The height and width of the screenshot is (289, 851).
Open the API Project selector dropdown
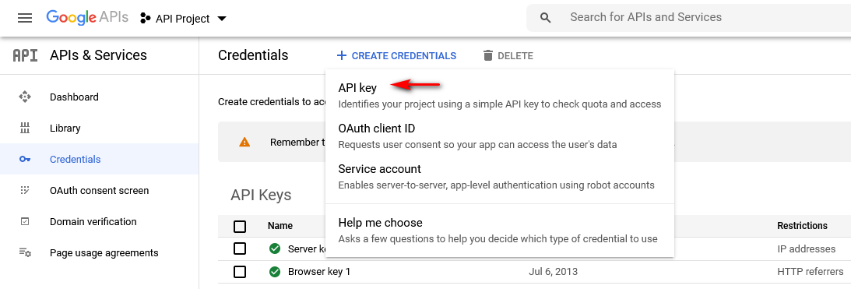pyautogui.click(x=183, y=19)
